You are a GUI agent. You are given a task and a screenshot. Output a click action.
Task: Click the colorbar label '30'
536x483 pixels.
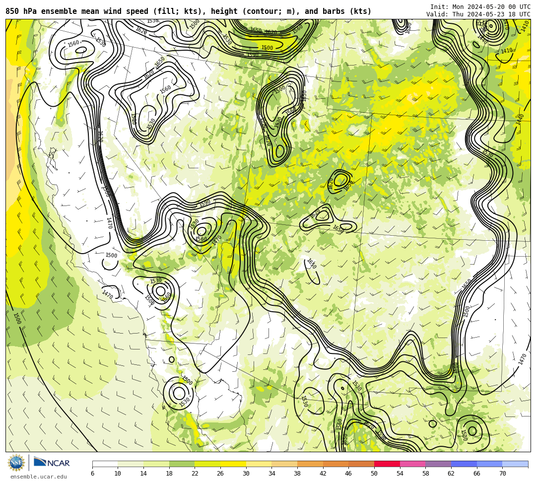[x=246, y=474]
